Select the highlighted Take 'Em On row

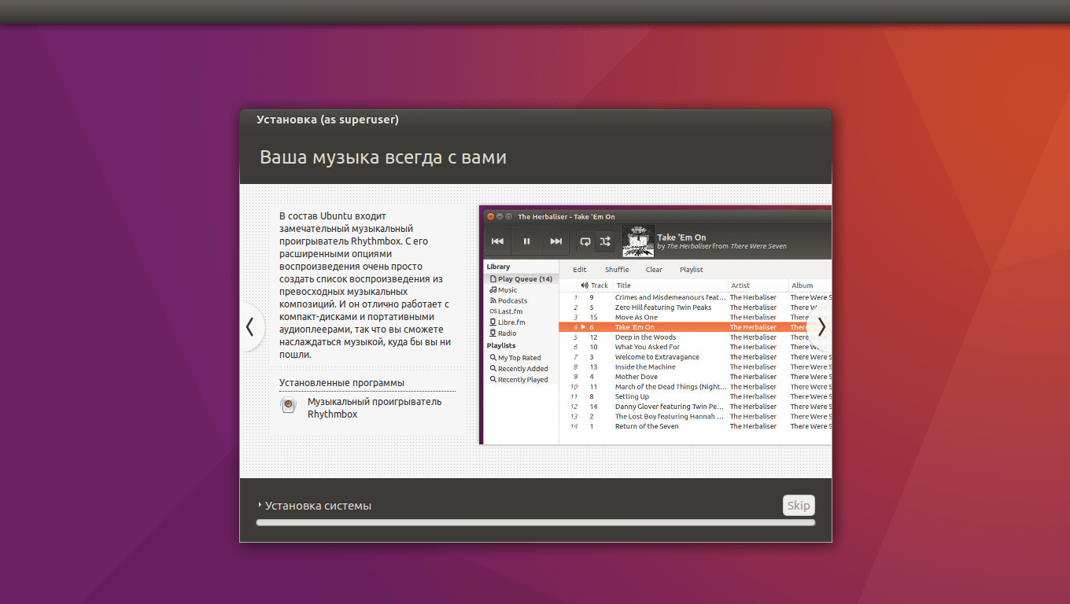point(695,327)
